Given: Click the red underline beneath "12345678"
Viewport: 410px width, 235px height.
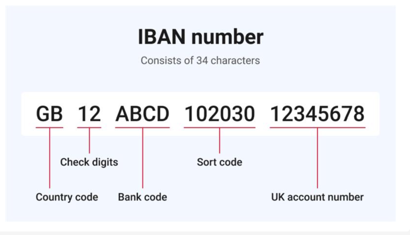Looking at the screenshot, I should (x=317, y=127).
